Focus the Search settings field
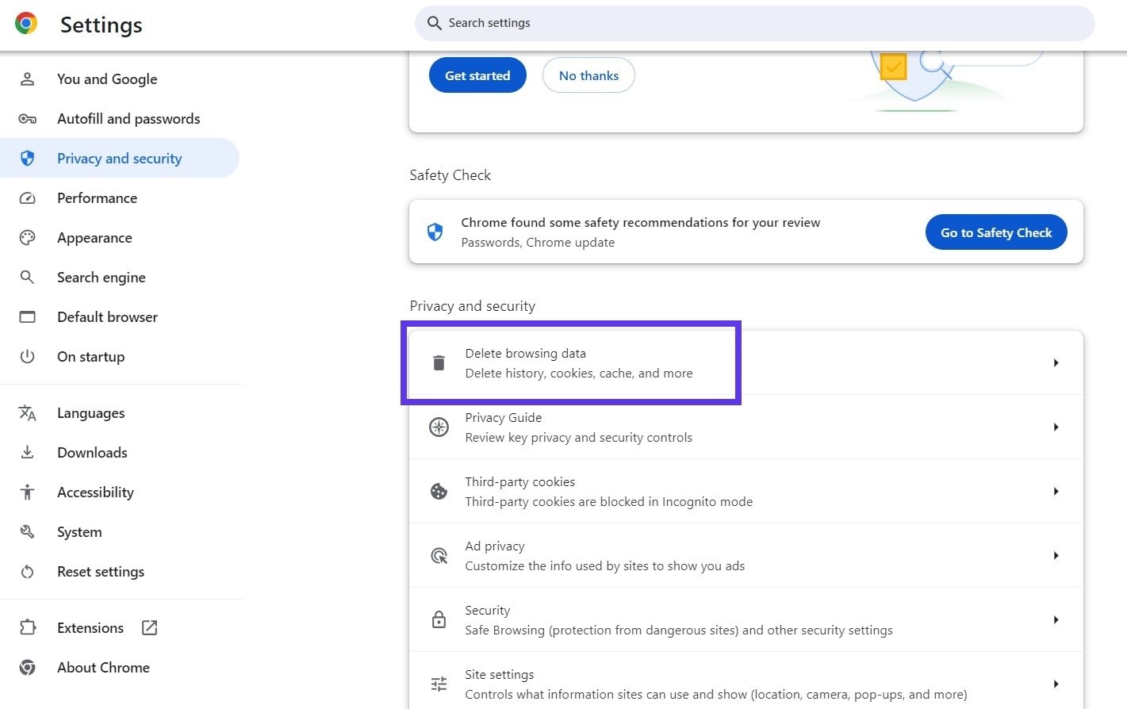The image size is (1127, 709). coord(755,23)
